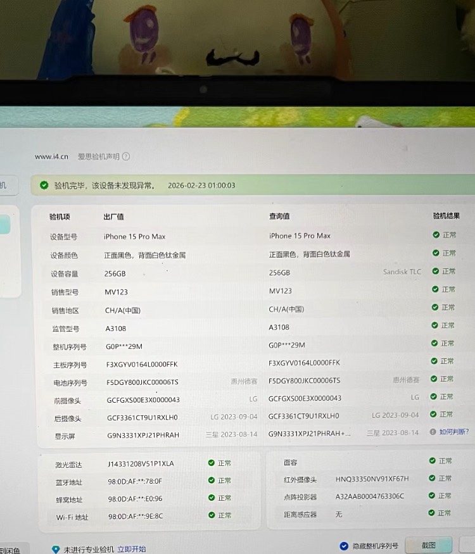
Task: Select Wi-Fi address 98:0D:AF:**:9E:8C
Action: point(136,516)
